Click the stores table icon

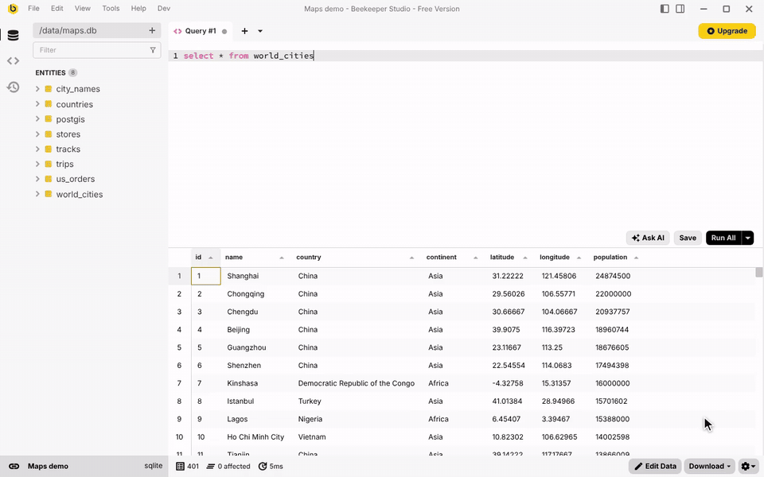pyautogui.click(x=49, y=134)
